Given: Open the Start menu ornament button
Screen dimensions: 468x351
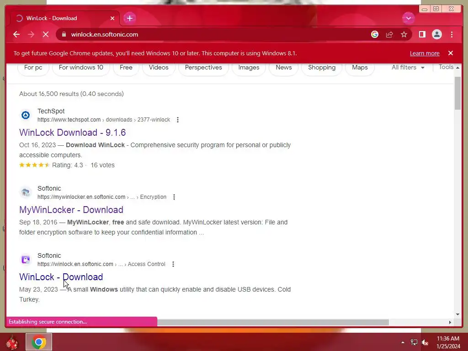Looking at the screenshot, I should pyautogui.click(x=12, y=342).
